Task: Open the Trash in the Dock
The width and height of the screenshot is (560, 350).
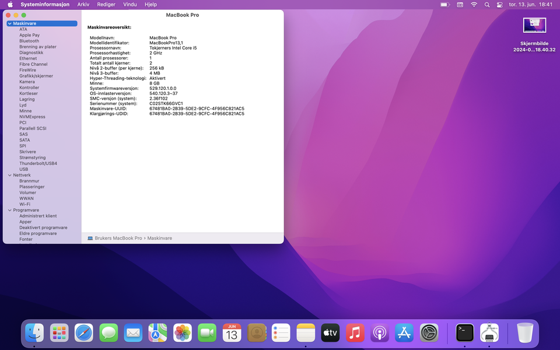Action: [x=525, y=332]
